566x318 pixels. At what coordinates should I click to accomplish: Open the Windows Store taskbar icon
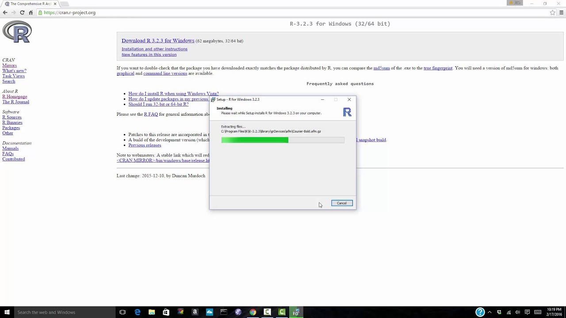coord(166,312)
